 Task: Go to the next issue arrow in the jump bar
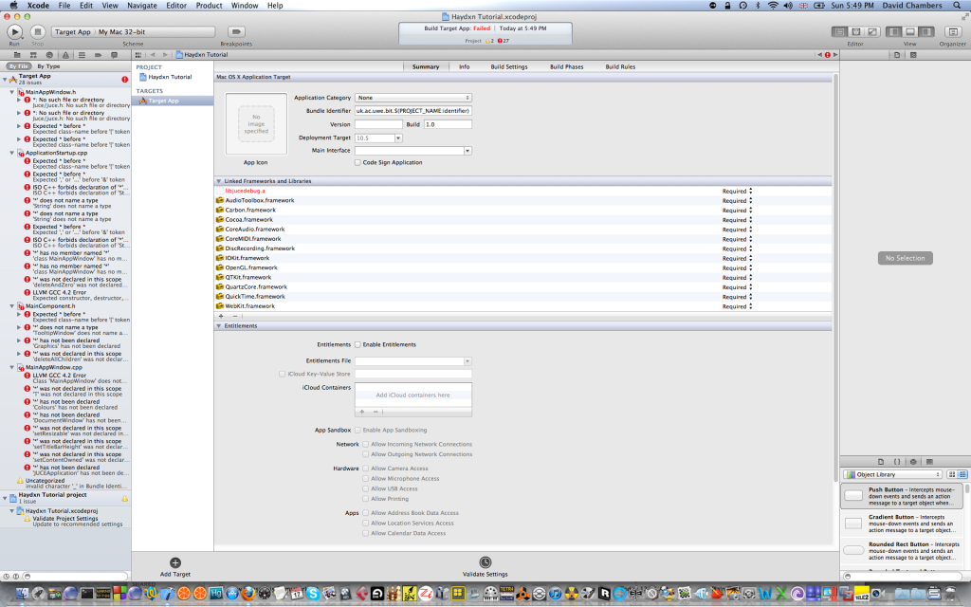click(x=835, y=55)
